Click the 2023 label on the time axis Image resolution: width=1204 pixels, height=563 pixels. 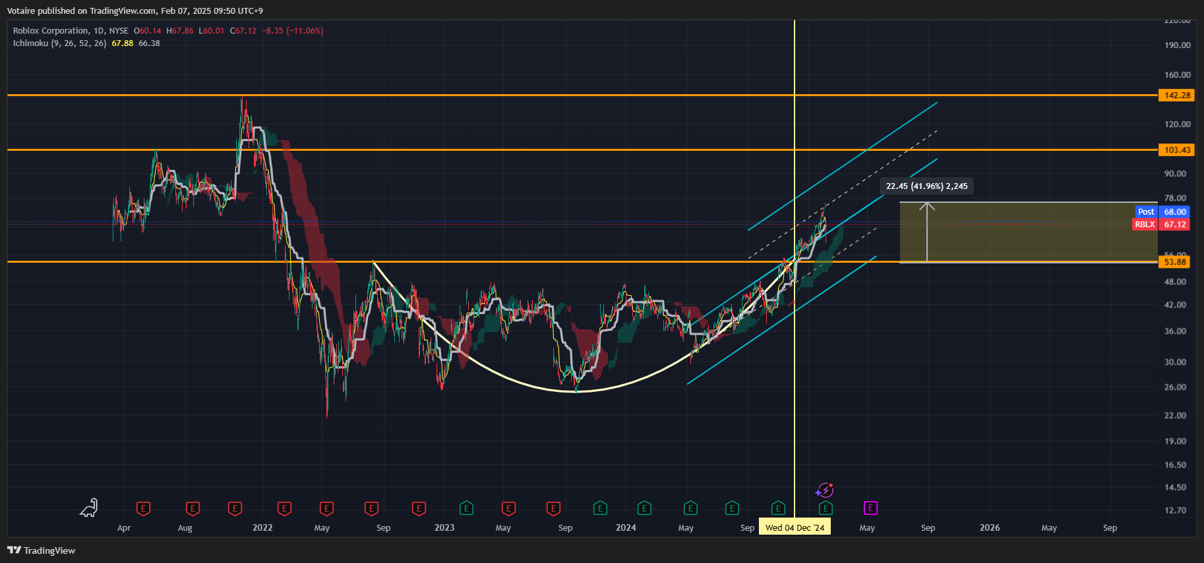pos(444,528)
